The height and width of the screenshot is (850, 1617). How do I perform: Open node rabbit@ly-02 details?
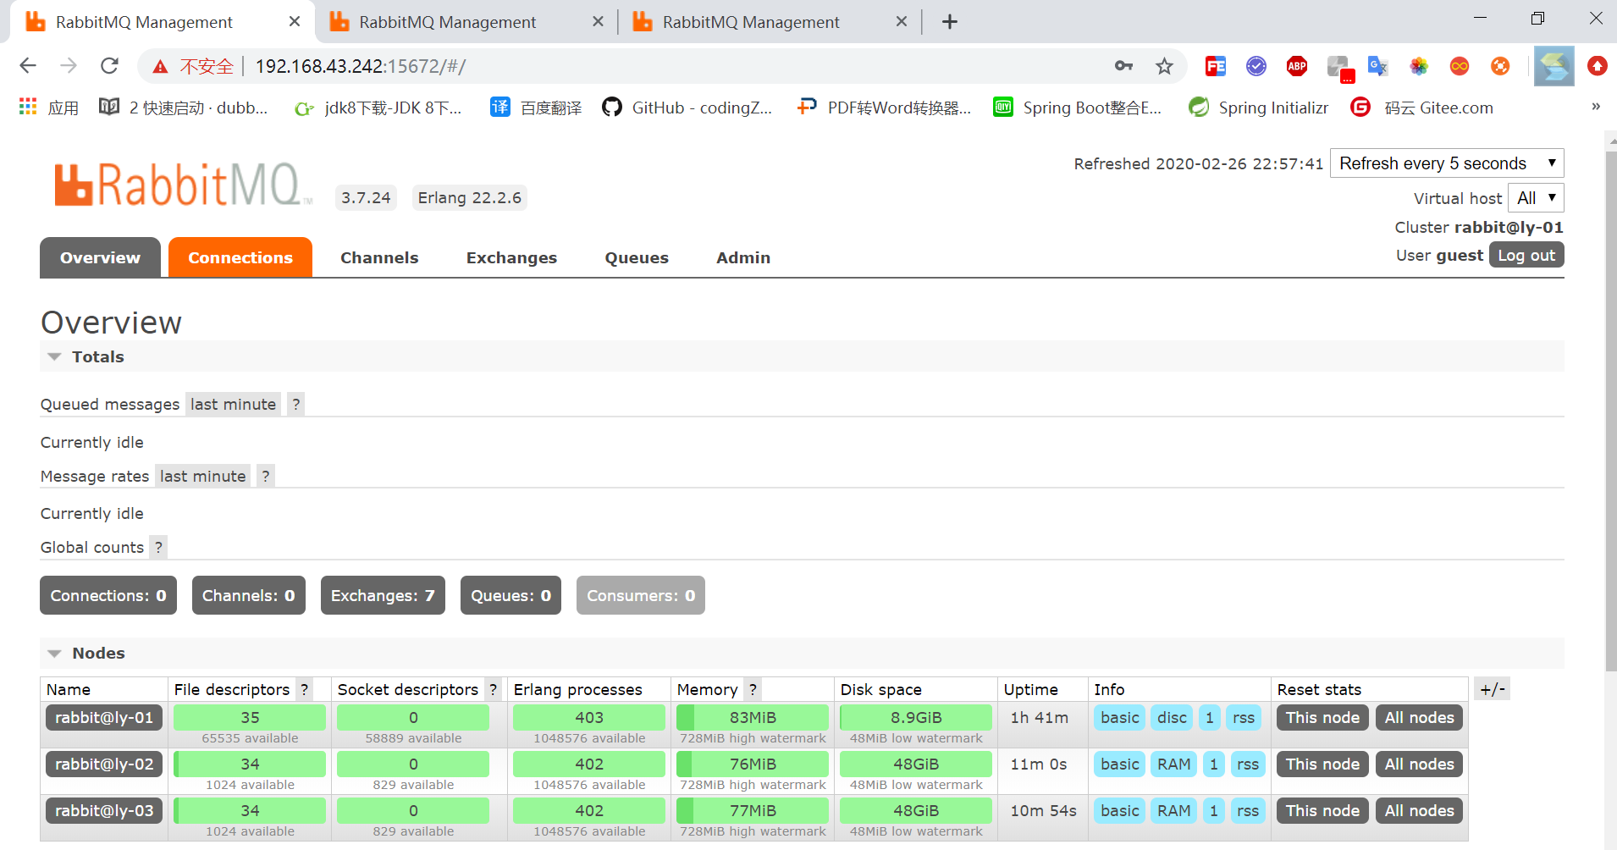(x=104, y=764)
